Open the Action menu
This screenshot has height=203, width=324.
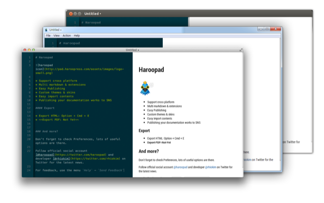coord(67,35)
